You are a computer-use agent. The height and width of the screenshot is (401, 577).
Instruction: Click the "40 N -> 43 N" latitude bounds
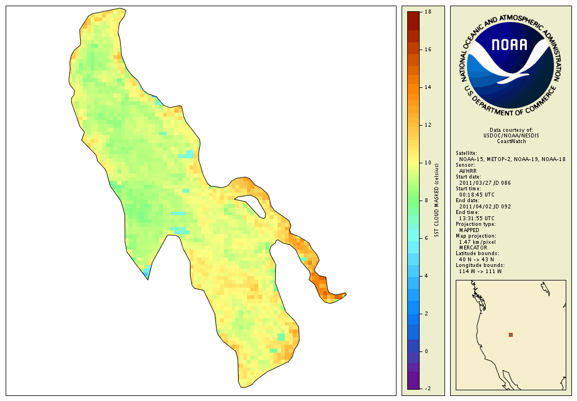(x=477, y=260)
